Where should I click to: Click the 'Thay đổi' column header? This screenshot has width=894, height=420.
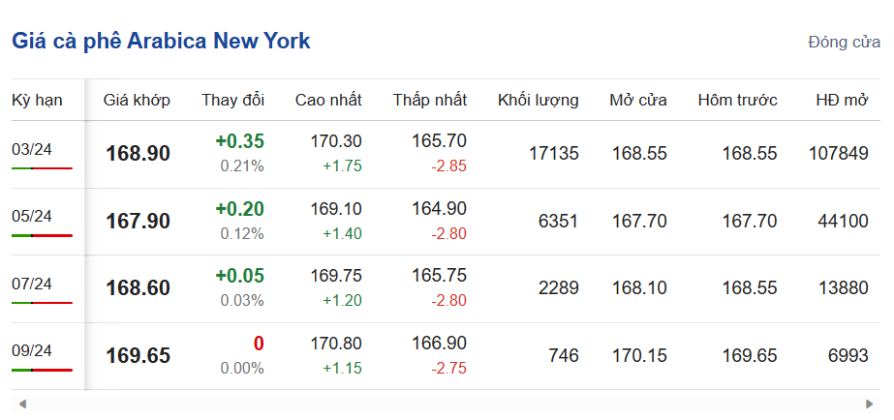(x=232, y=100)
